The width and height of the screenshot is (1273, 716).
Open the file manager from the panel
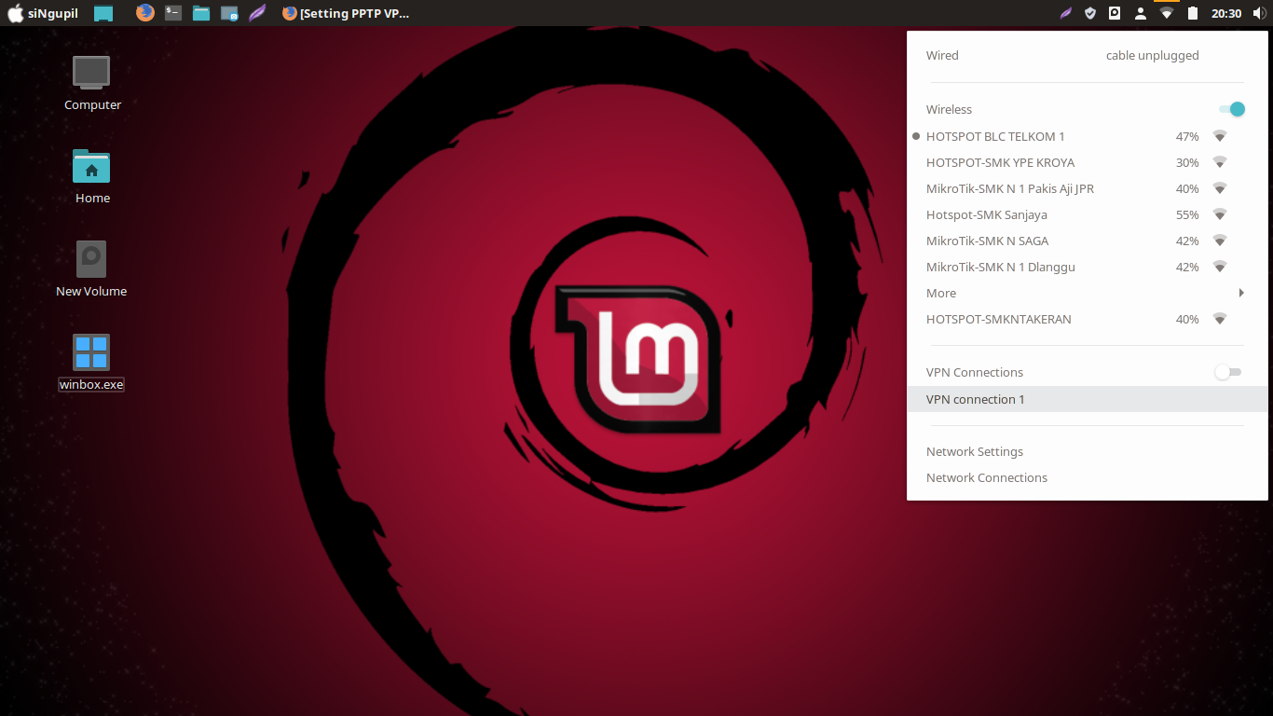[x=200, y=13]
